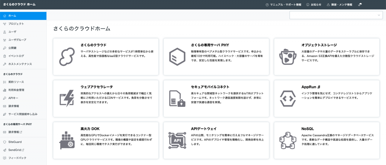The width and height of the screenshot is (386, 165).
Task: Click the SendGrid paper plane icon
Action: coord(5,150)
